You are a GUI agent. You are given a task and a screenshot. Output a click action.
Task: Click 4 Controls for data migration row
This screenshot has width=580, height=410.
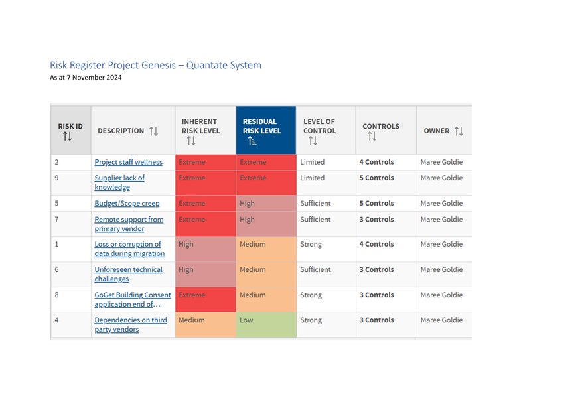coord(376,244)
